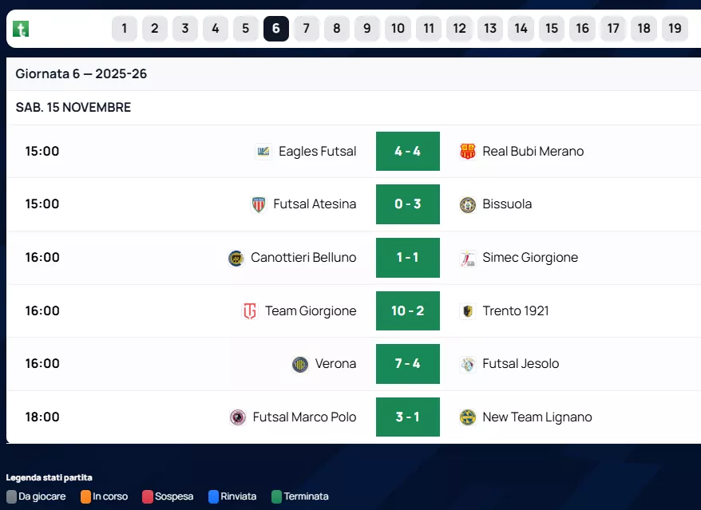Click the Canottieri Belluno crest

pos(236,258)
